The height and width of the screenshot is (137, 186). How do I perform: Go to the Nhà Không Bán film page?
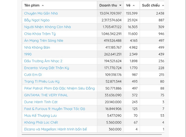37,47
